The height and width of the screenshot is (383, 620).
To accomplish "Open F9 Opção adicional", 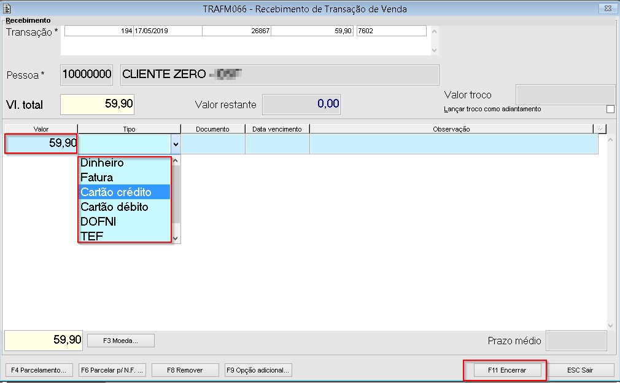I will (x=258, y=370).
